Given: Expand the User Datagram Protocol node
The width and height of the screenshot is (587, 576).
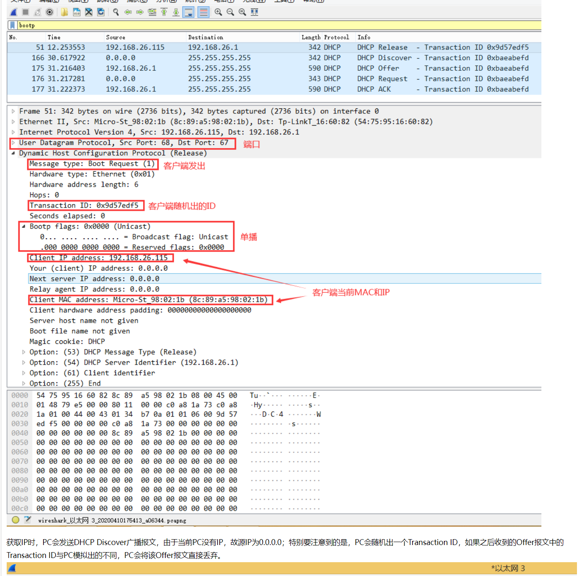Looking at the screenshot, I should (x=13, y=143).
